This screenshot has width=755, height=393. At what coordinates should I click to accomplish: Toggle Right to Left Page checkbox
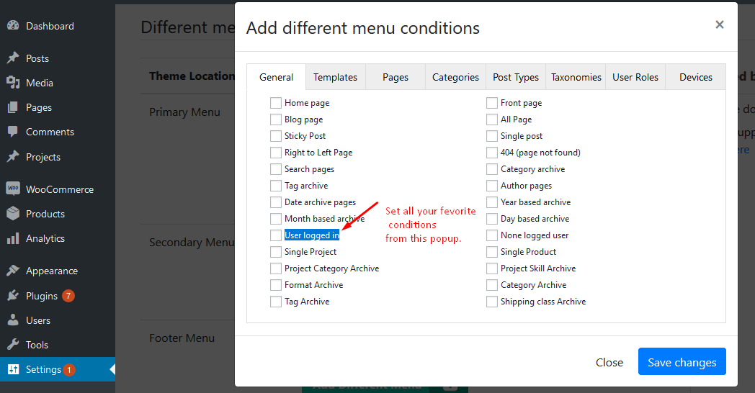click(276, 153)
